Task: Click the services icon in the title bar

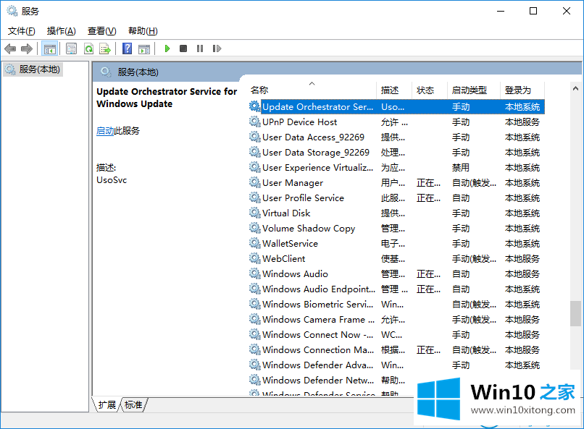Action: (x=12, y=11)
